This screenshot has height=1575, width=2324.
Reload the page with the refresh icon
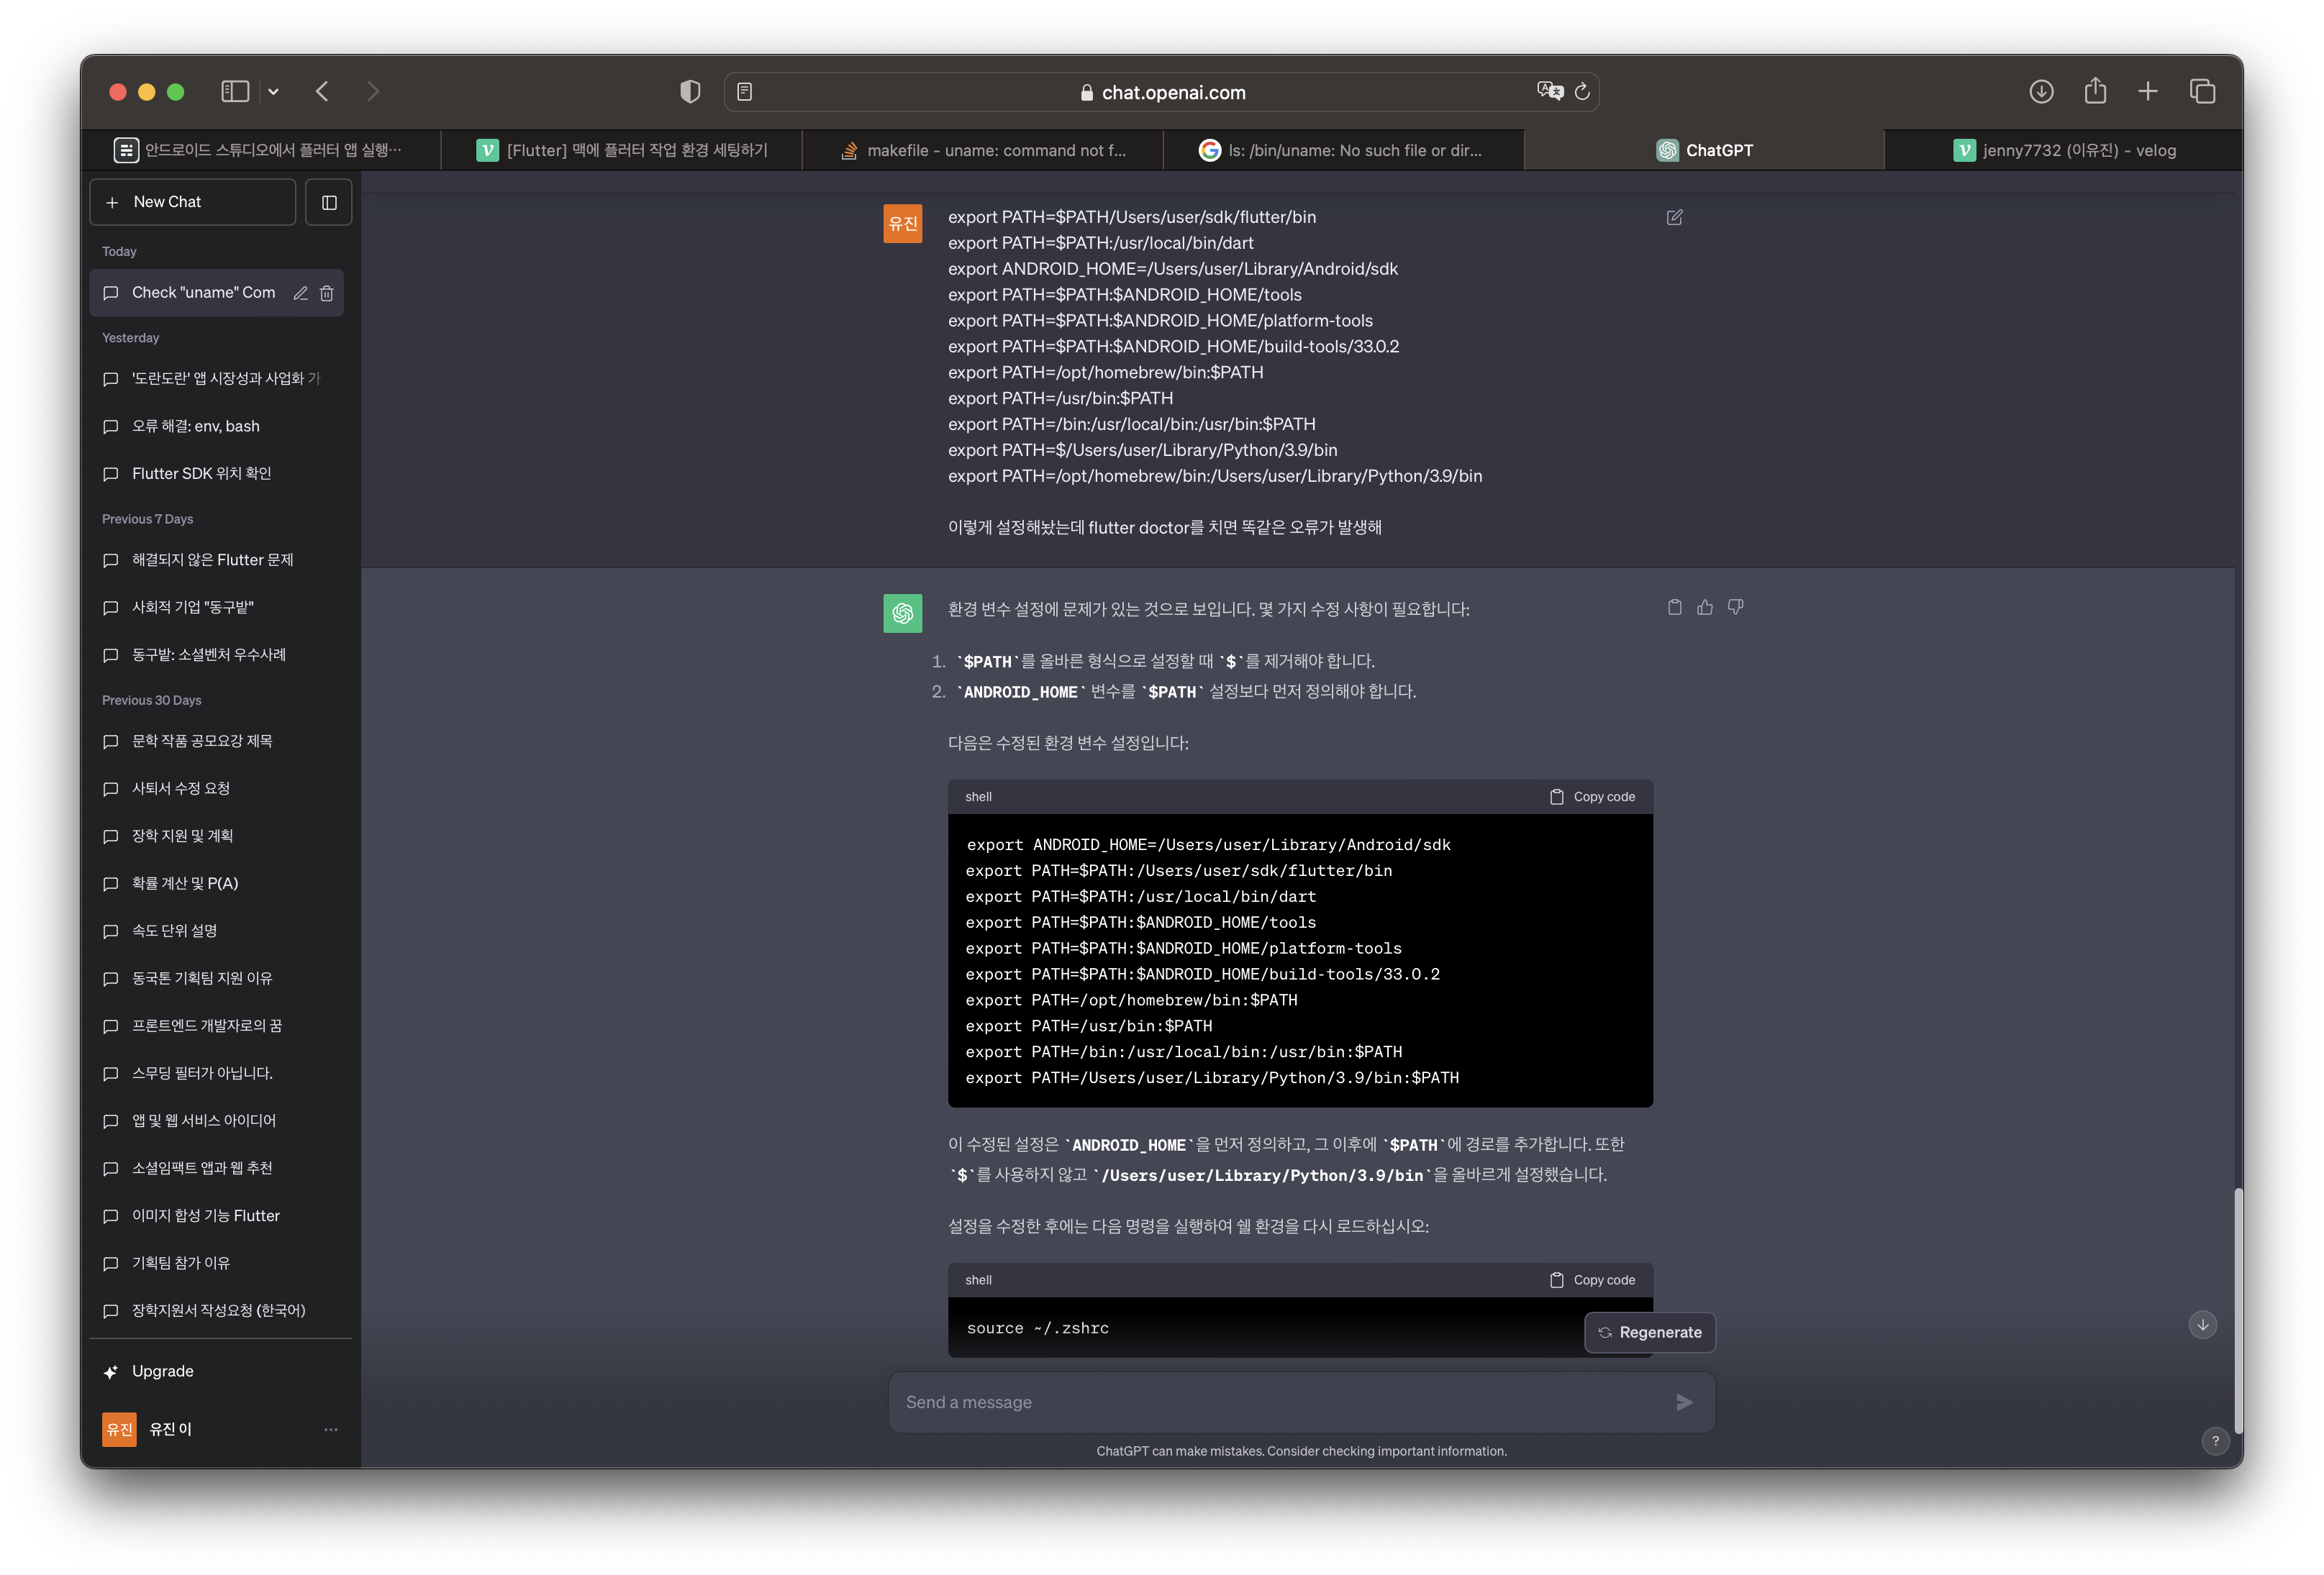point(1582,92)
